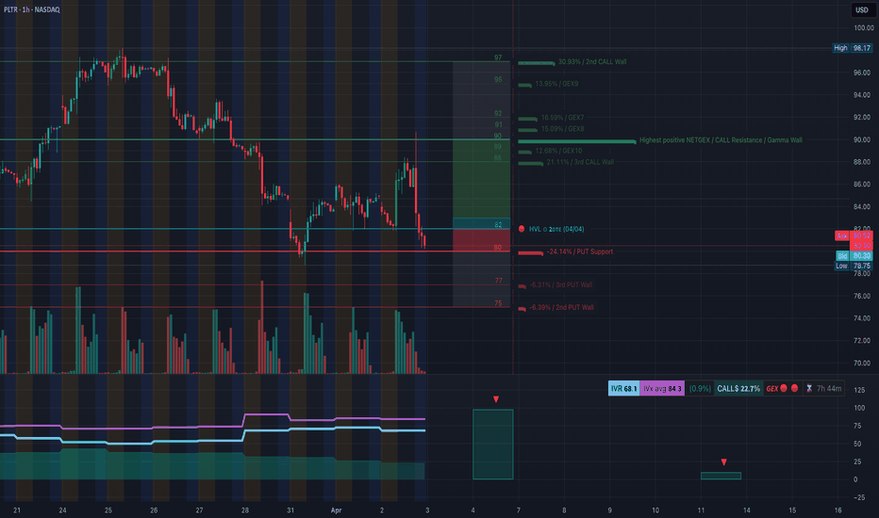
Task: Open the USD currency selector
Action: [862, 9]
